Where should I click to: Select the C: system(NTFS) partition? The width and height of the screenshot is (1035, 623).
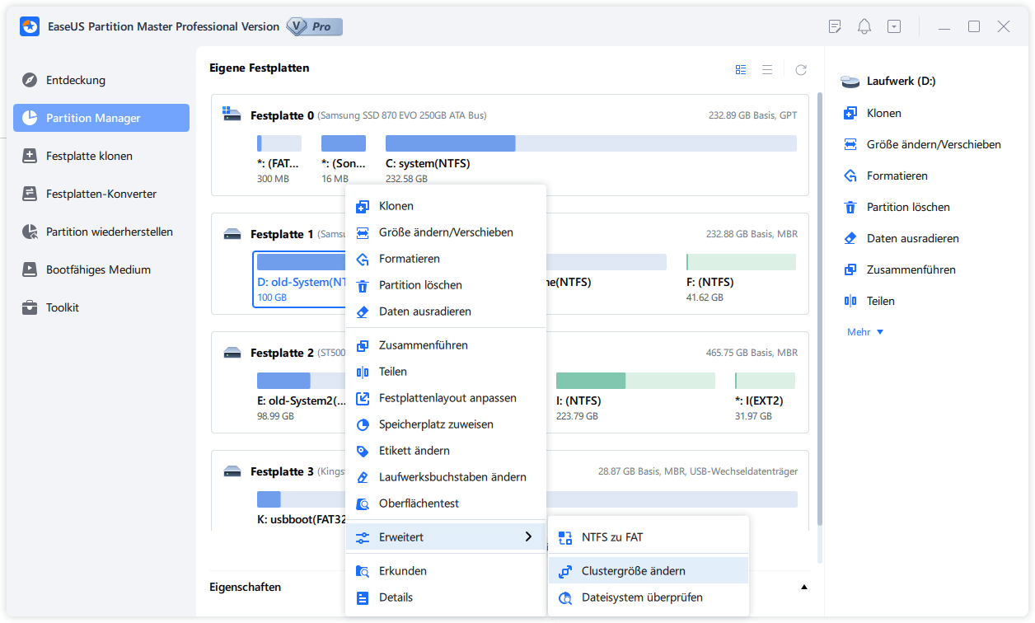pos(591,160)
